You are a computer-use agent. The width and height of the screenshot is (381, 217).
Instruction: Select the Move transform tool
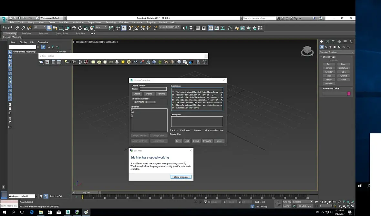[74, 28]
